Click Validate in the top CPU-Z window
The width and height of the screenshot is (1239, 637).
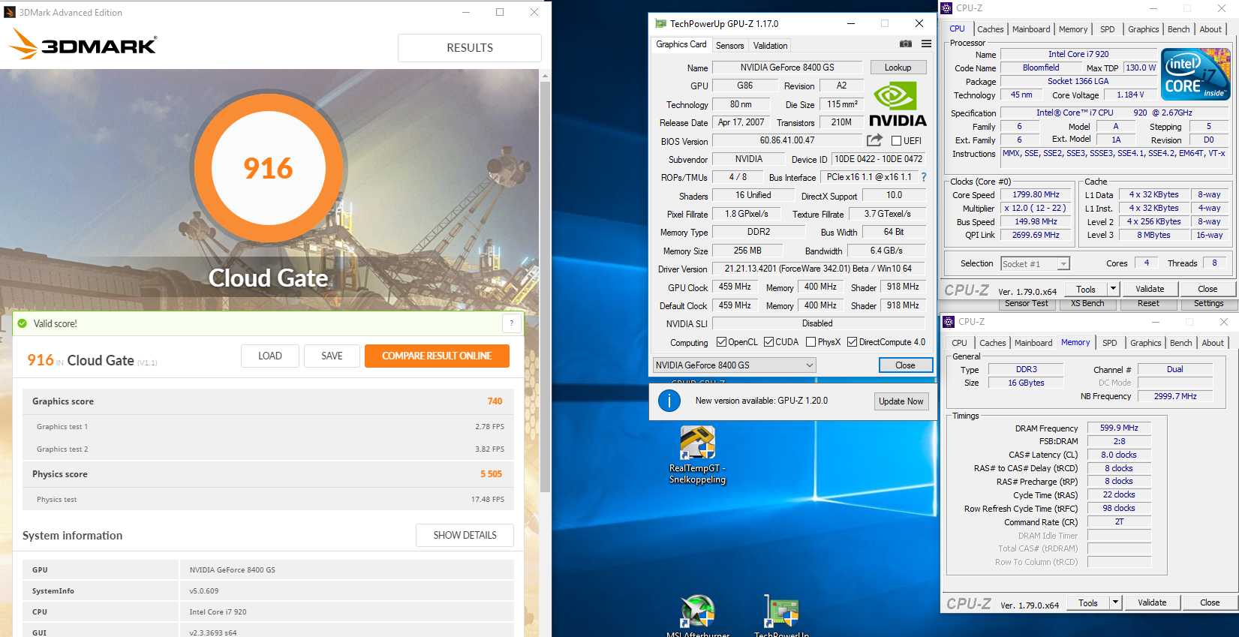1150,289
